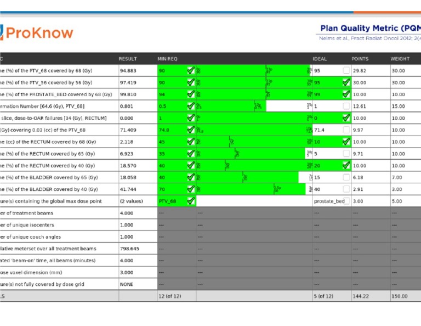This screenshot has height=326, width=421.
Task: Click ideal checkmark for RECTUM covered by 68 Gy
Action: click(x=346, y=142)
